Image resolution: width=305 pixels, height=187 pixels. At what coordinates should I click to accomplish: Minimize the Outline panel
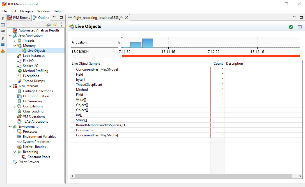coord(55,17)
